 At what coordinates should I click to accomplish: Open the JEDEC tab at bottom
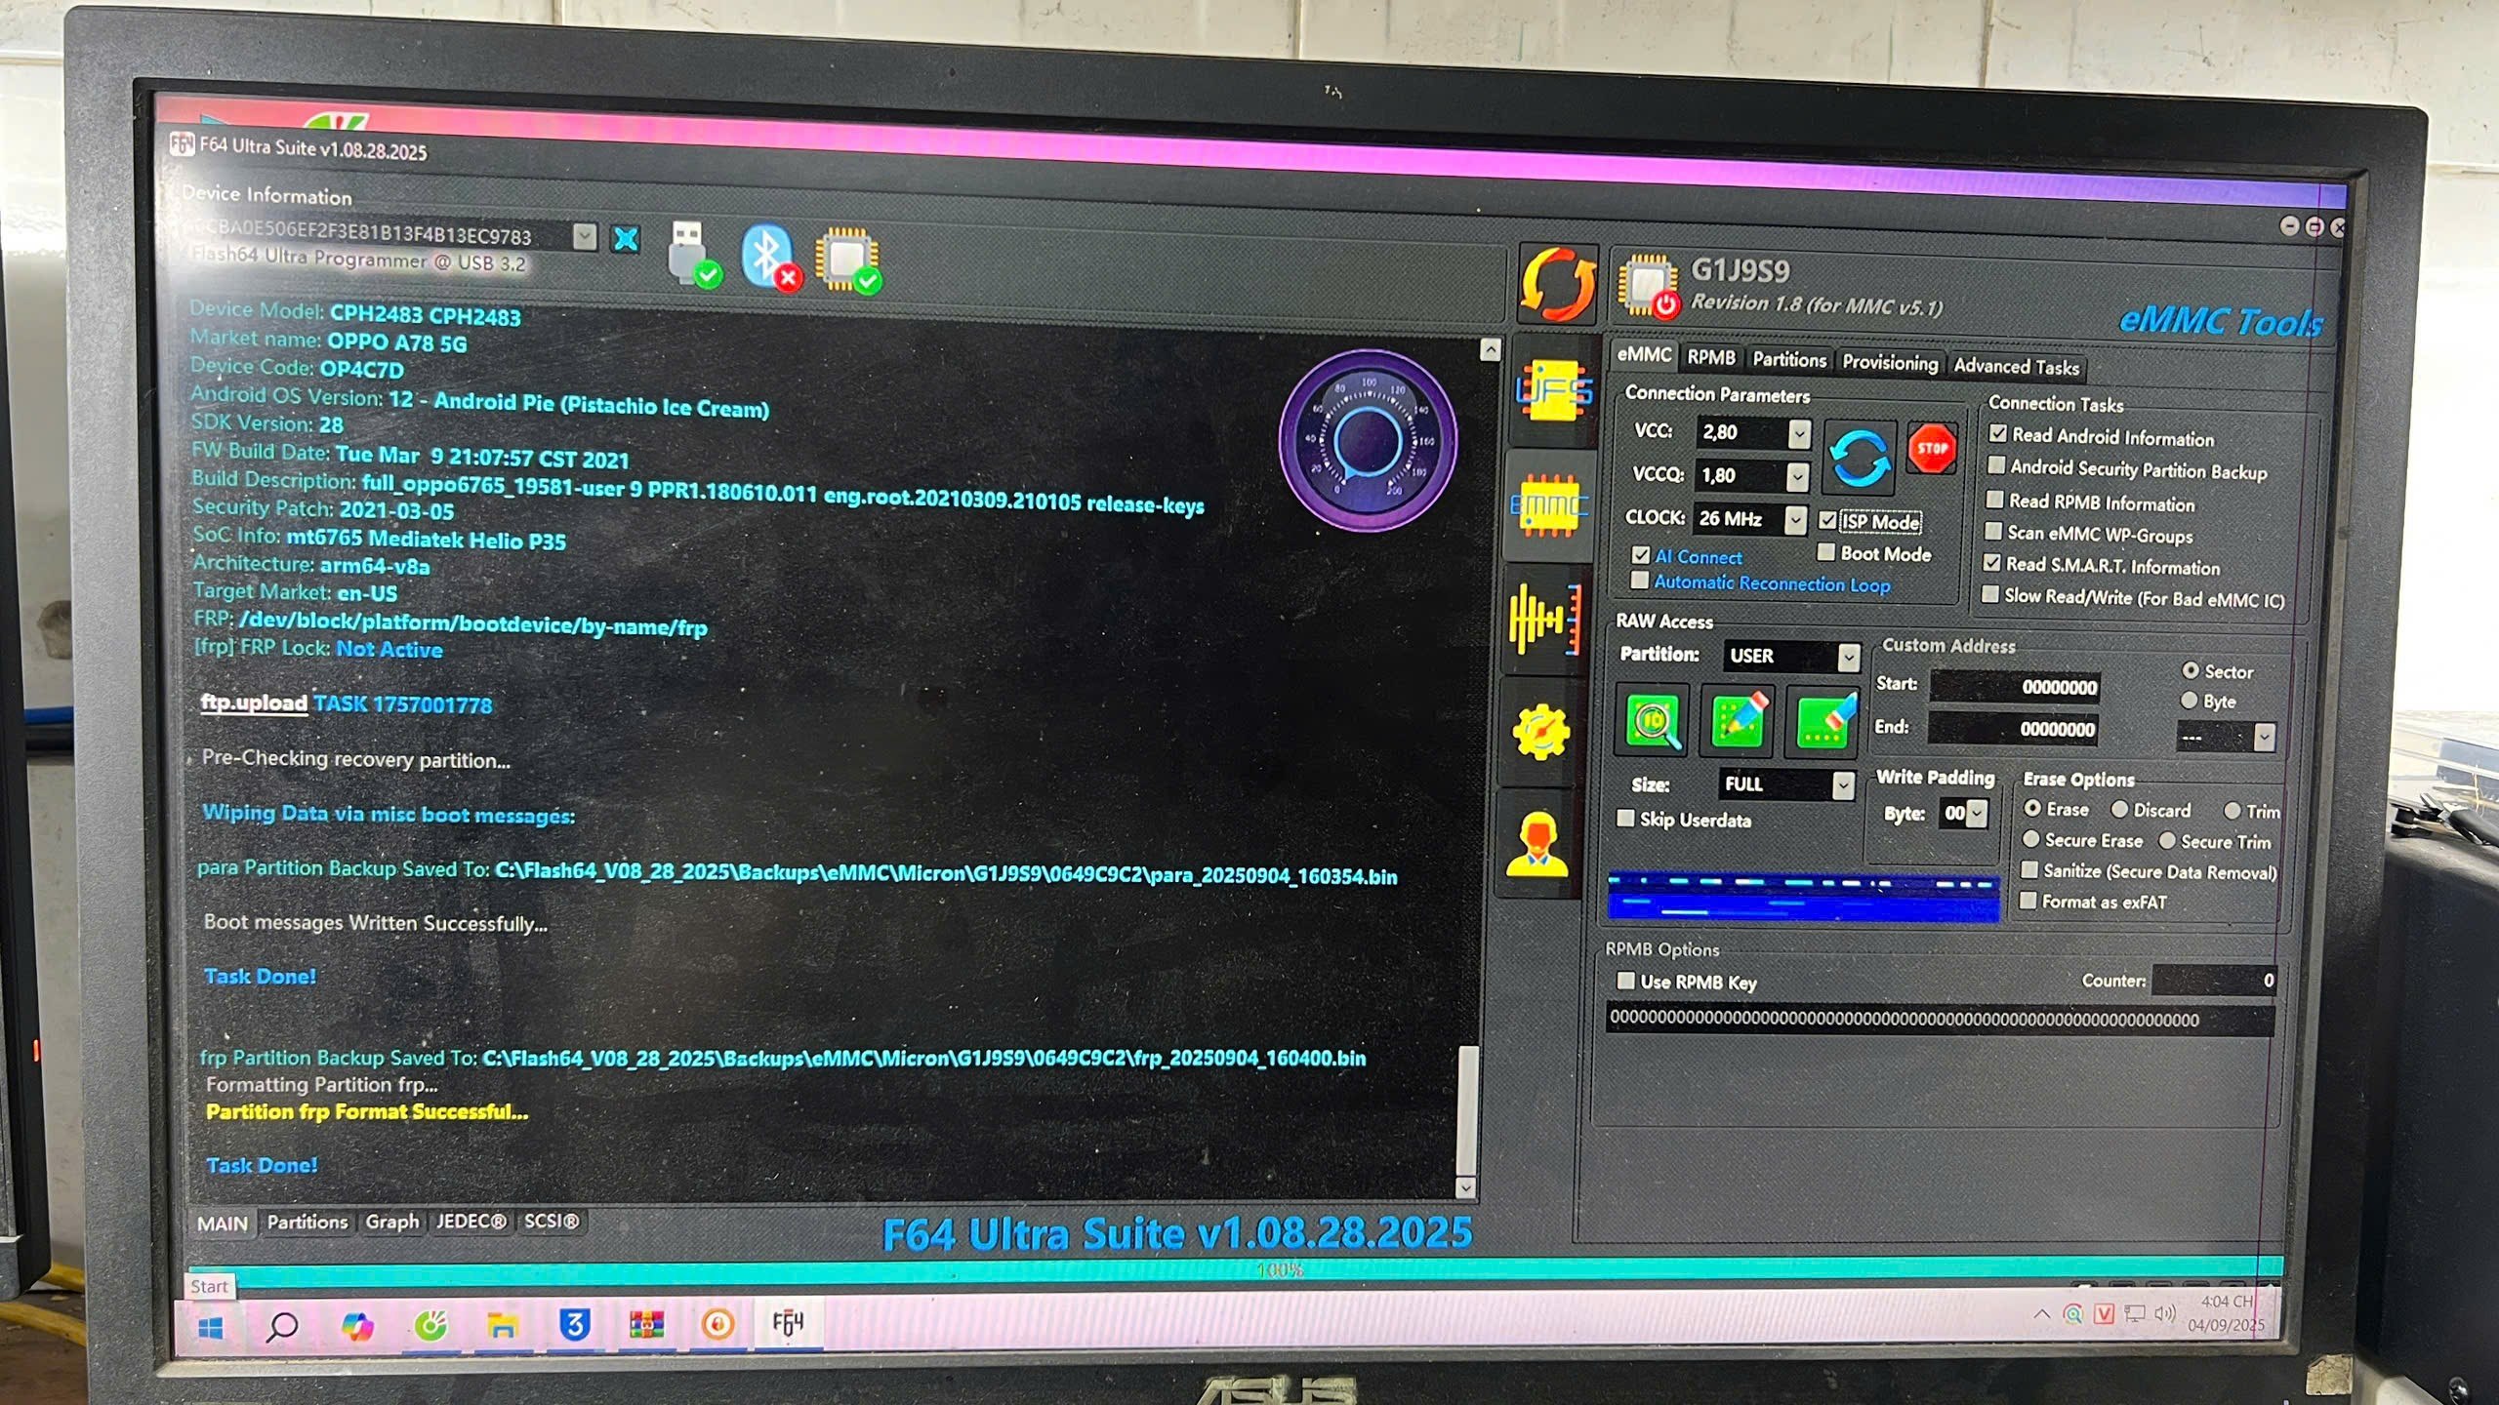[x=471, y=1222]
